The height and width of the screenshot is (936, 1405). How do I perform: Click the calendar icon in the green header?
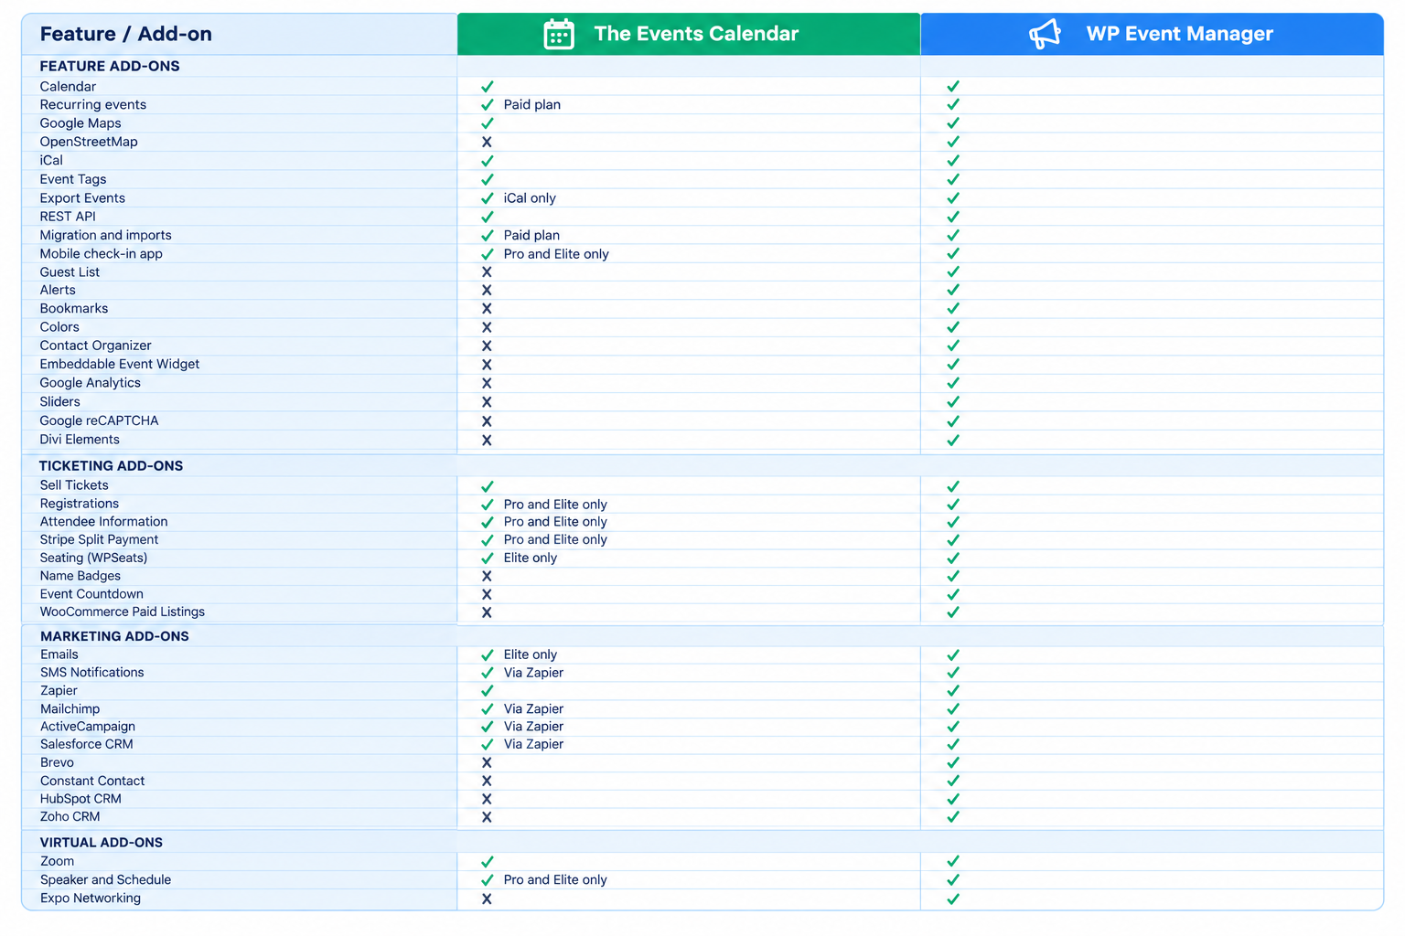click(x=558, y=34)
